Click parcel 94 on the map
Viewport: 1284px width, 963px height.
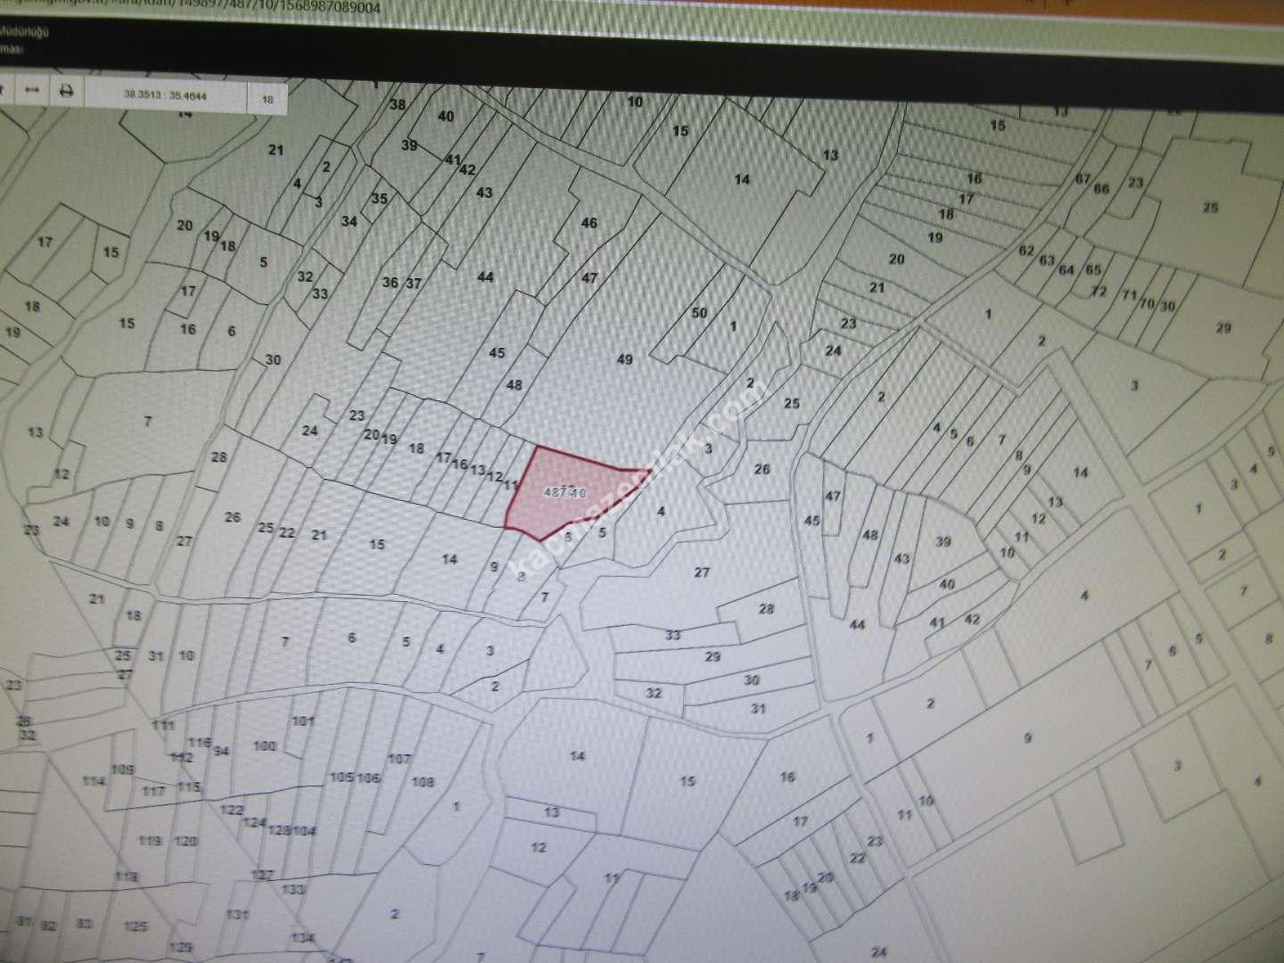(221, 752)
